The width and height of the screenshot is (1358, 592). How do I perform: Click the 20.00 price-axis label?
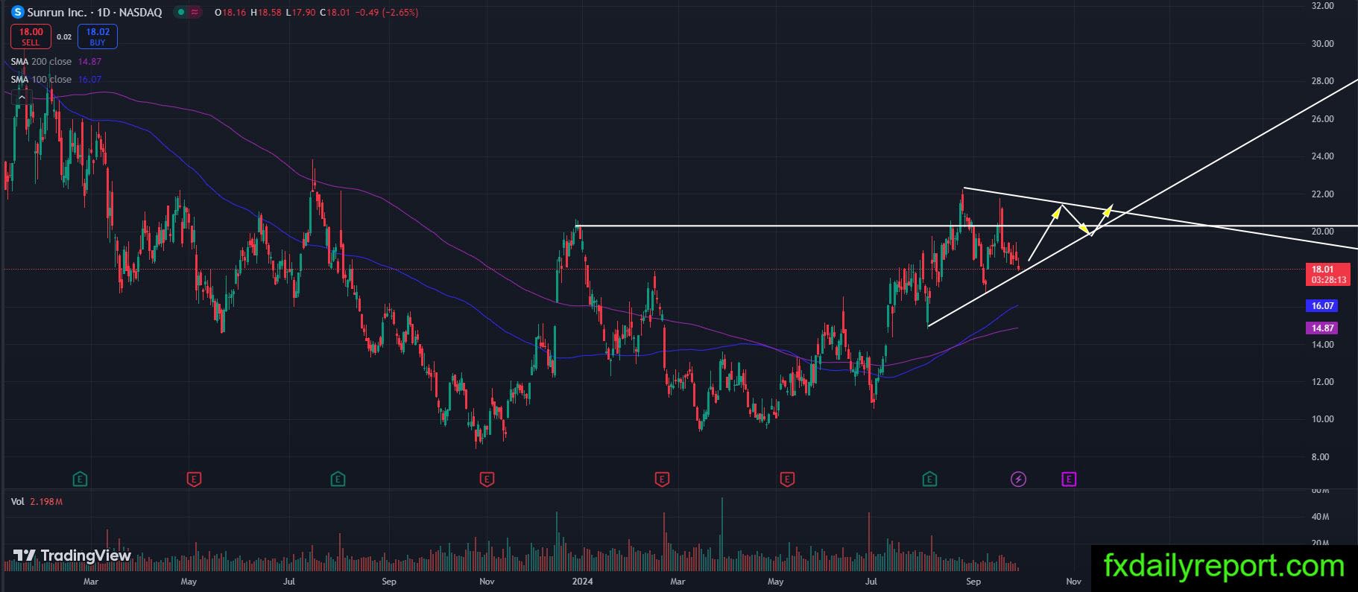pos(1322,232)
